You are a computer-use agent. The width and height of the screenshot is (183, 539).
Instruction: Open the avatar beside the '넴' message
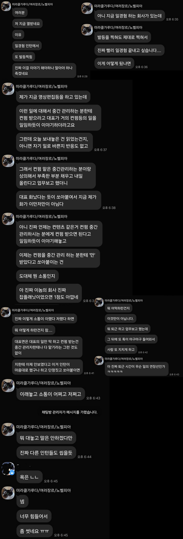[x=8, y=493]
